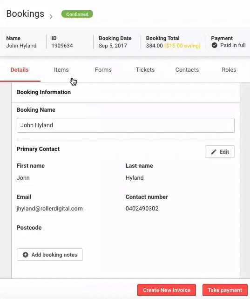
Task: Switch to the Forms tab
Action: point(103,70)
